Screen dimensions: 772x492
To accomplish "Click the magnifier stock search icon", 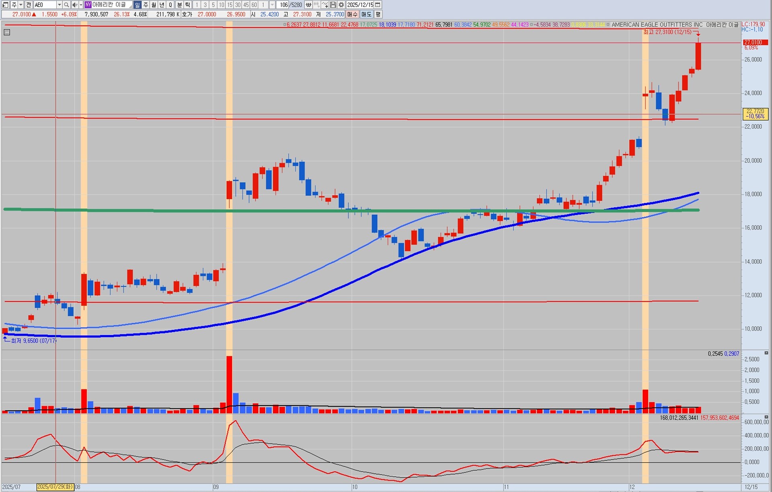I will click(66, 5).
